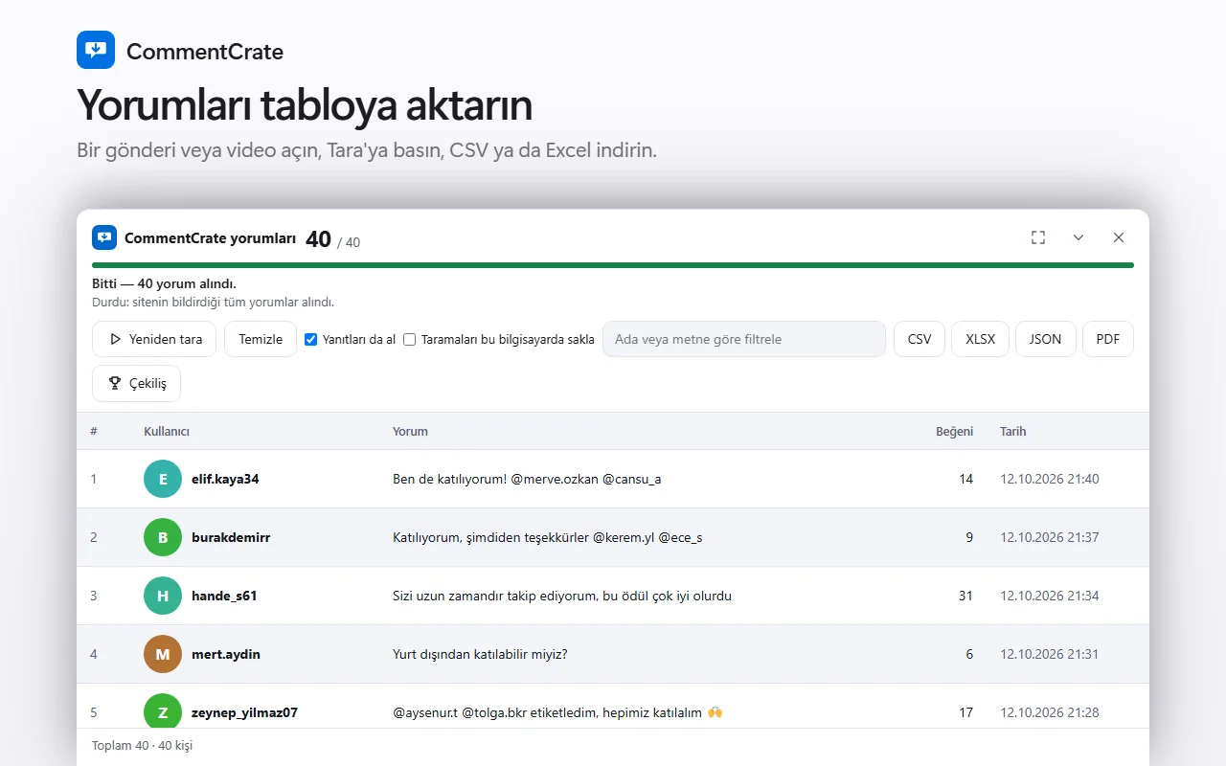
Task: Export comments as CSV
Action: (919, 339)
